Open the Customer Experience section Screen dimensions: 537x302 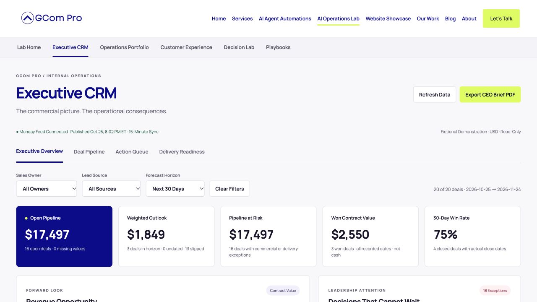186,47
